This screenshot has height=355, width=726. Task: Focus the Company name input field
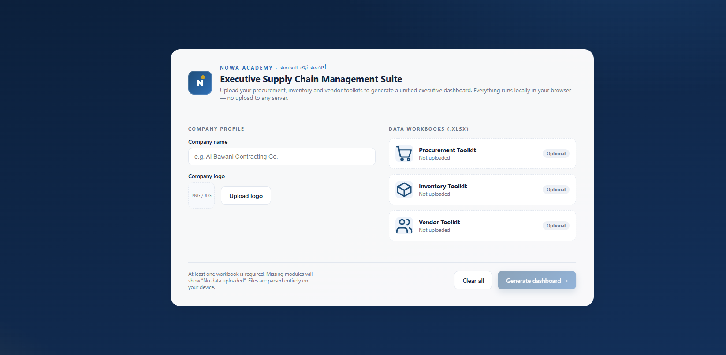point(282,157)
